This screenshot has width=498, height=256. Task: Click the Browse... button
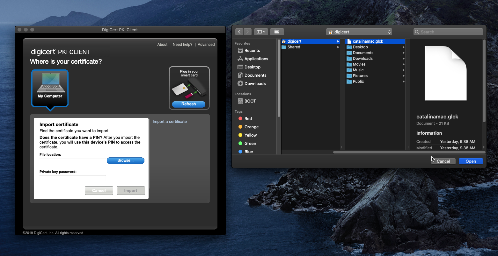(x=126, y=160)
